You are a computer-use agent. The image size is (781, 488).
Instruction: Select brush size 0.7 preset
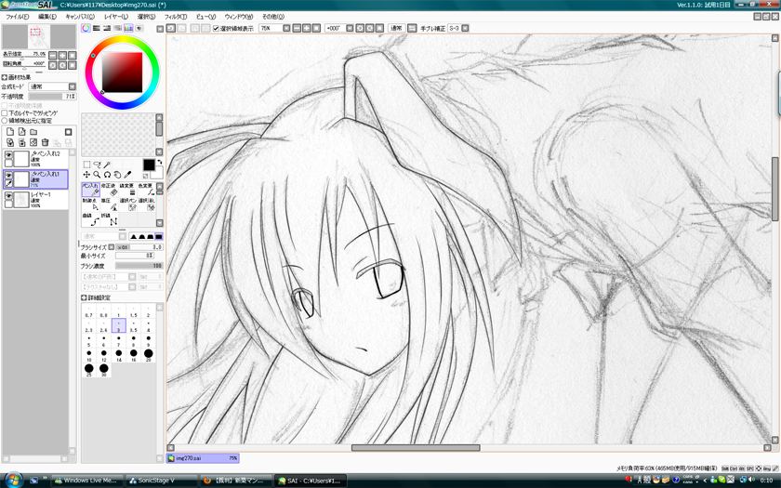88,310
